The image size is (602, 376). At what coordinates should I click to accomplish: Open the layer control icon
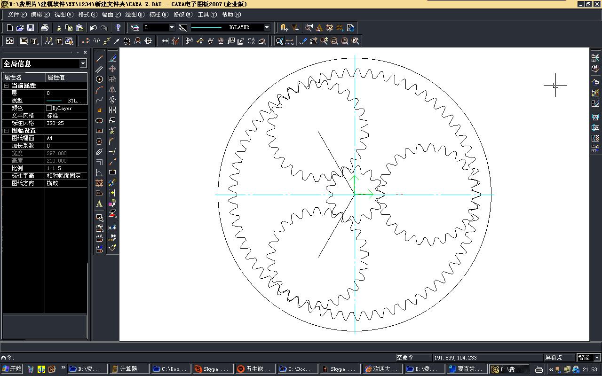point(135,28)
